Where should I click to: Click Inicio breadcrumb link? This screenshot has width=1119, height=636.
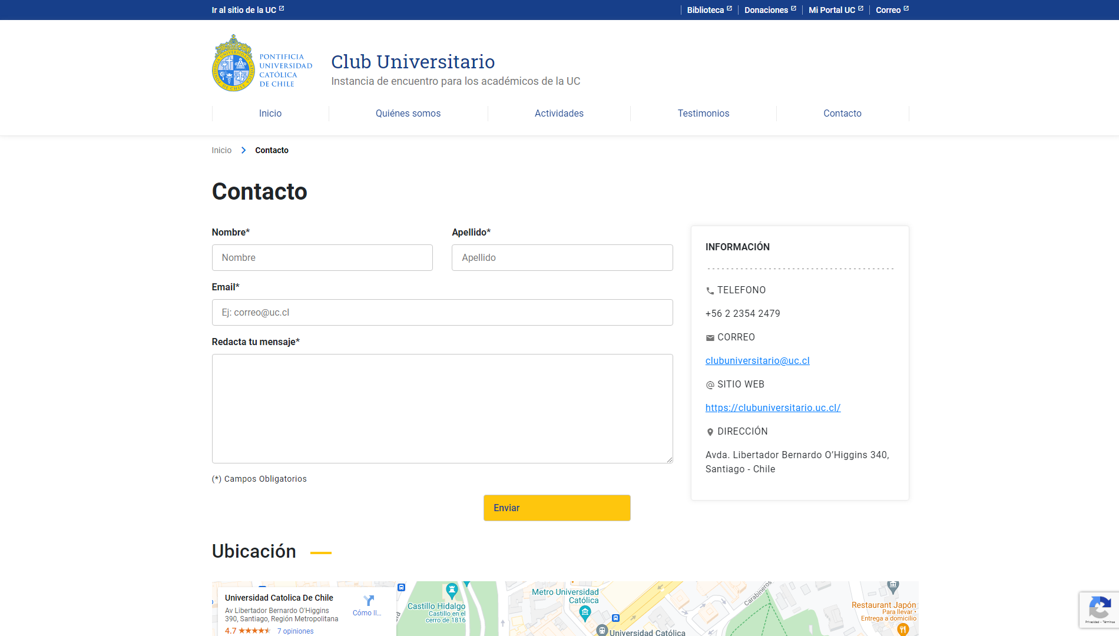[221, 150]
